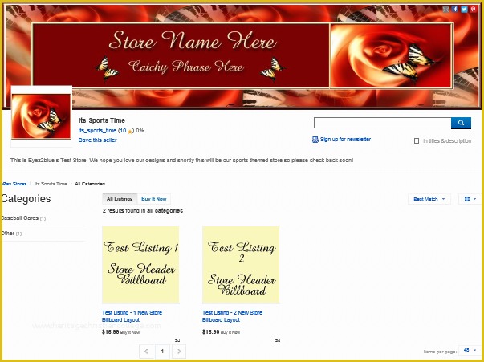Share store on Facebook

(455, 10)
